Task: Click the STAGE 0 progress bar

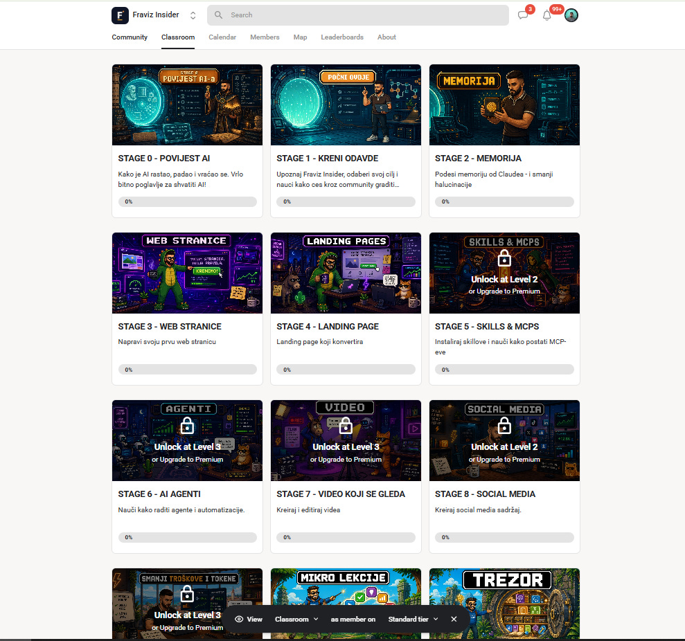Action: click(x=188, y=201)
